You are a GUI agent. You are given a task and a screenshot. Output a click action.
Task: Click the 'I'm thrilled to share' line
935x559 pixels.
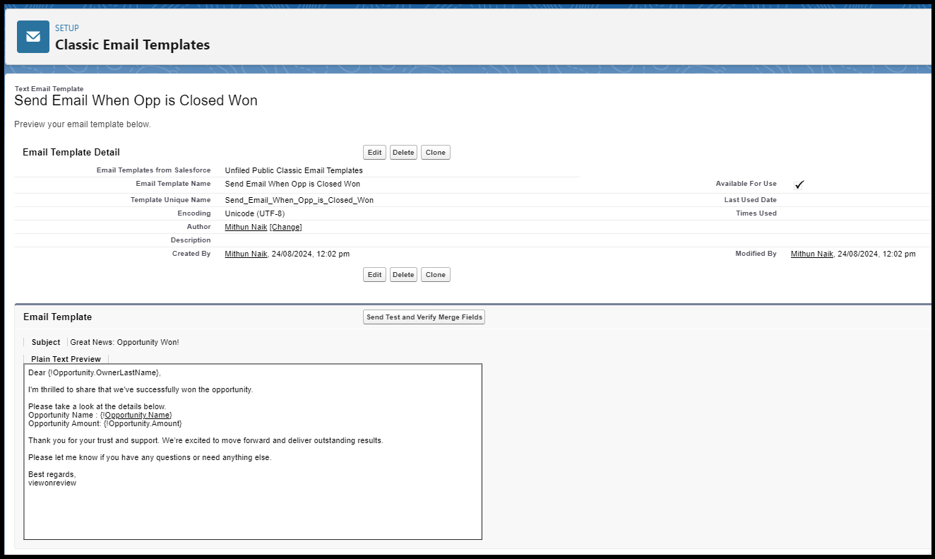coord(141,389)
